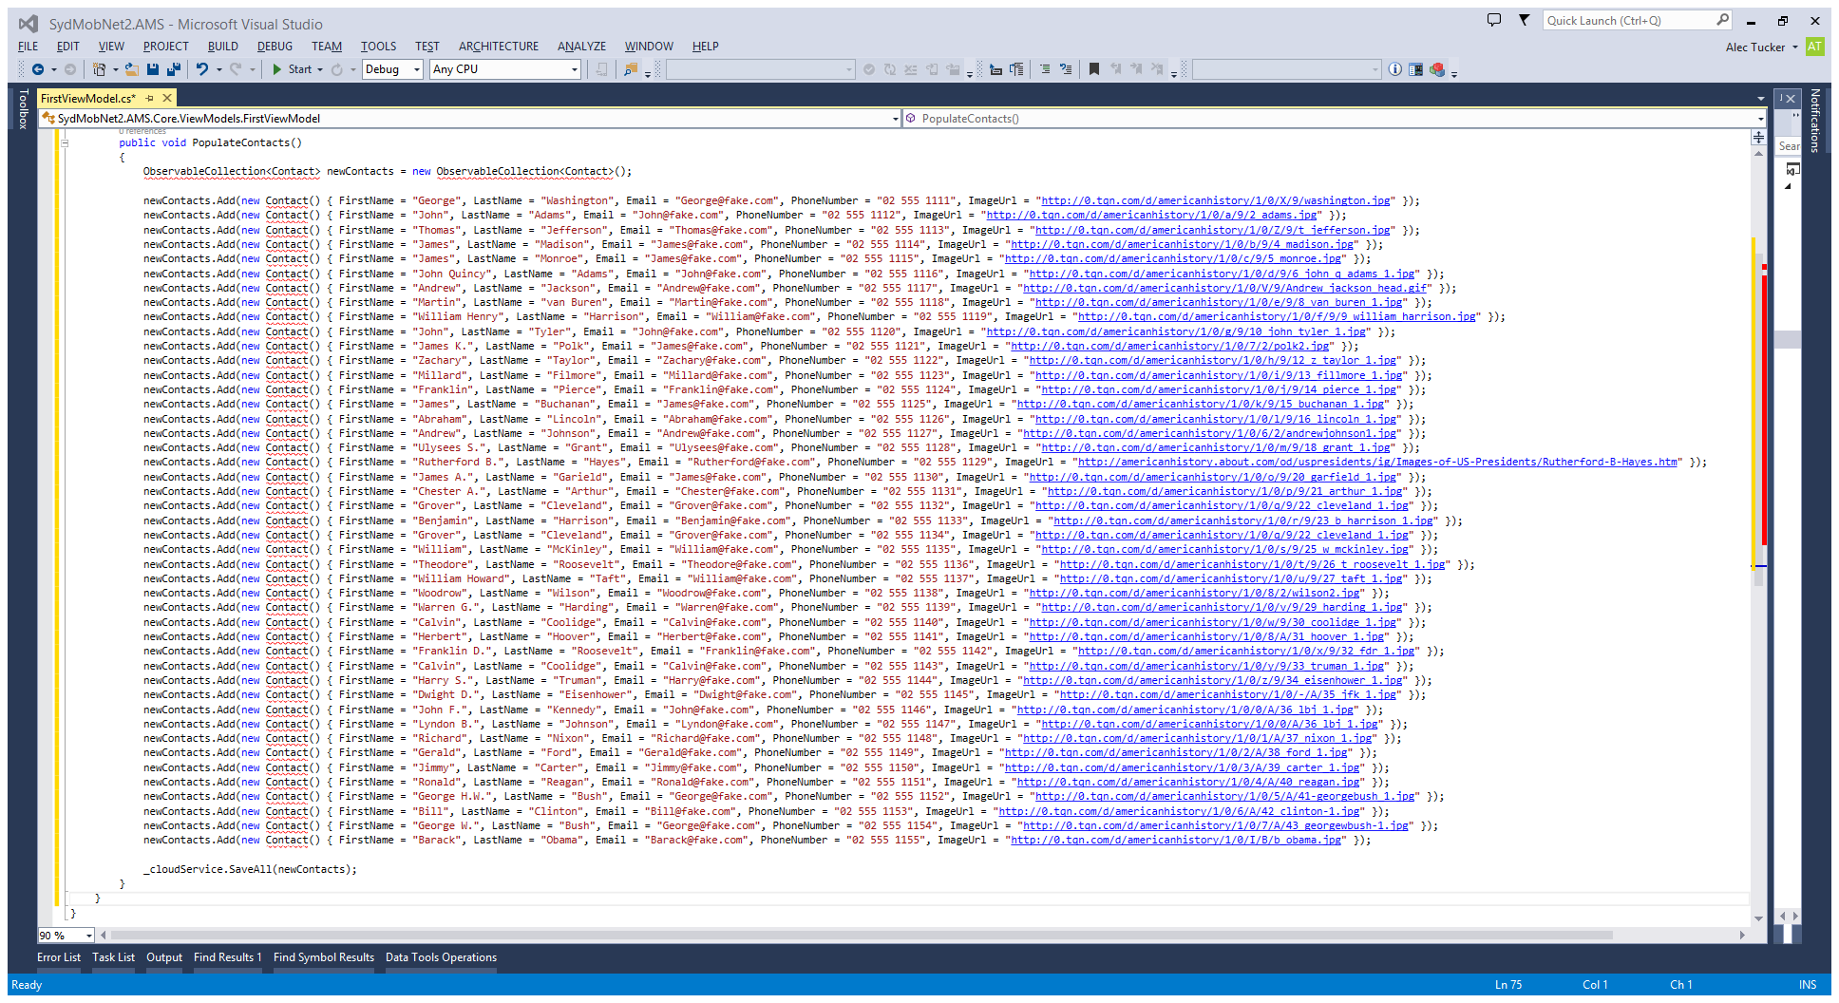Viewport: 1839px width, 1003px height.
Task: Open the WINDOW menu
Action: (x=649, y=46)
